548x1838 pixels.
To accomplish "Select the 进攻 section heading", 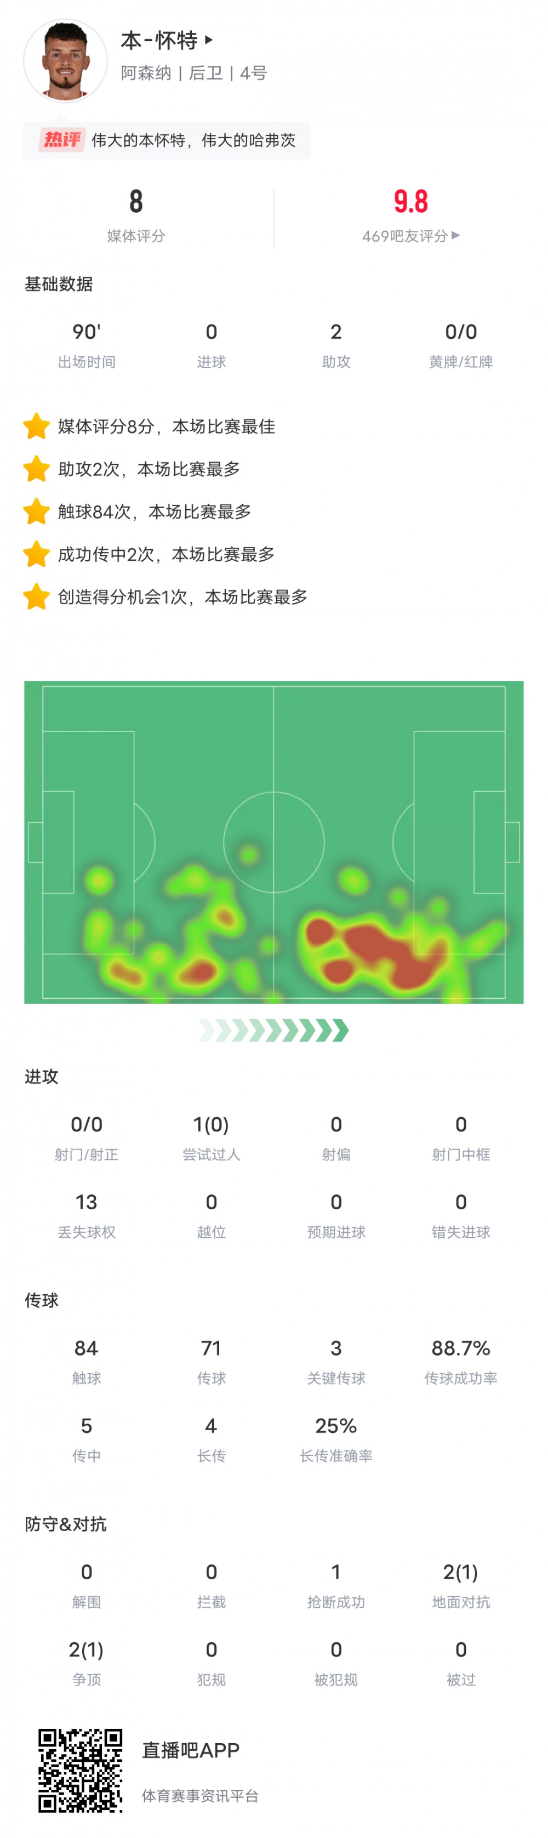I will pyautogui.click(x=42, y=1077).
